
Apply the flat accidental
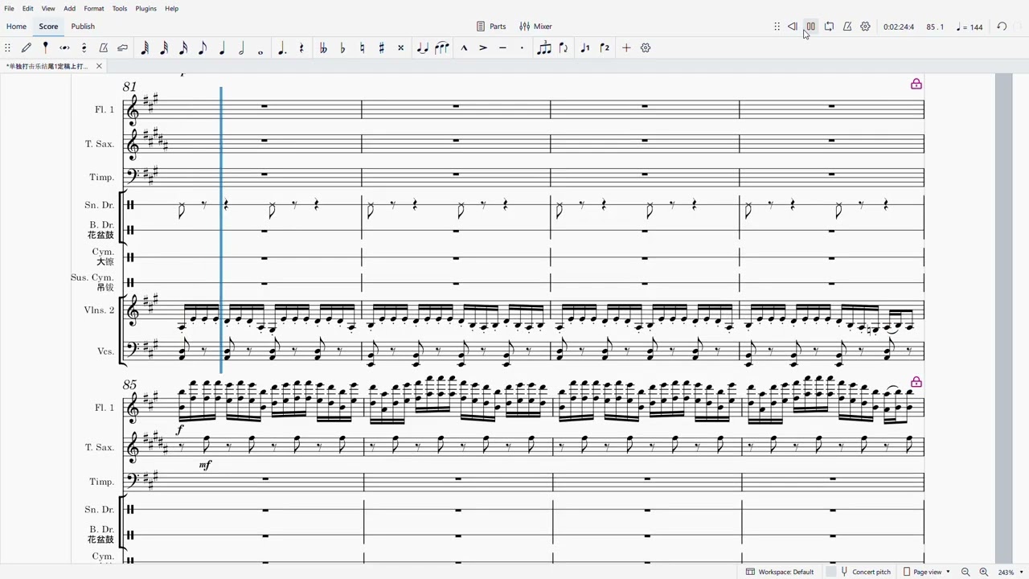pyautogui.click(x=342, y=48)
